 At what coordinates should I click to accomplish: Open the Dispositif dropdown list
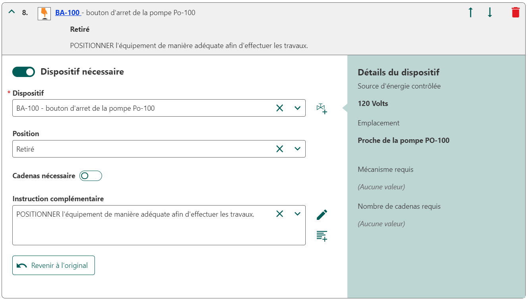pos(297,108)
